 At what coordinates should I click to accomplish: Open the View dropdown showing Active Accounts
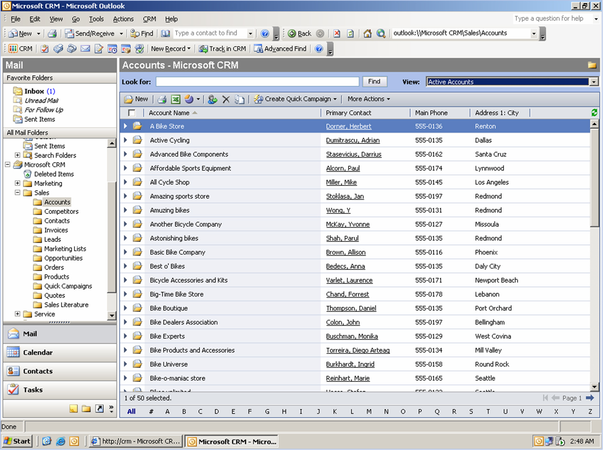click(594, 82)
